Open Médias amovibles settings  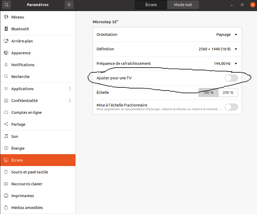tap(38, 208)
